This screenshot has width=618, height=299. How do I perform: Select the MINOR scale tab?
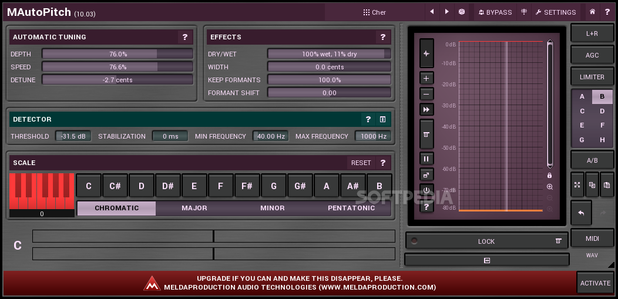pos(273,208)
